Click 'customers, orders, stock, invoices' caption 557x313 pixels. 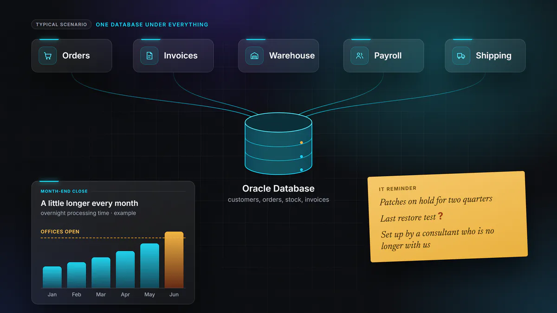278,200
